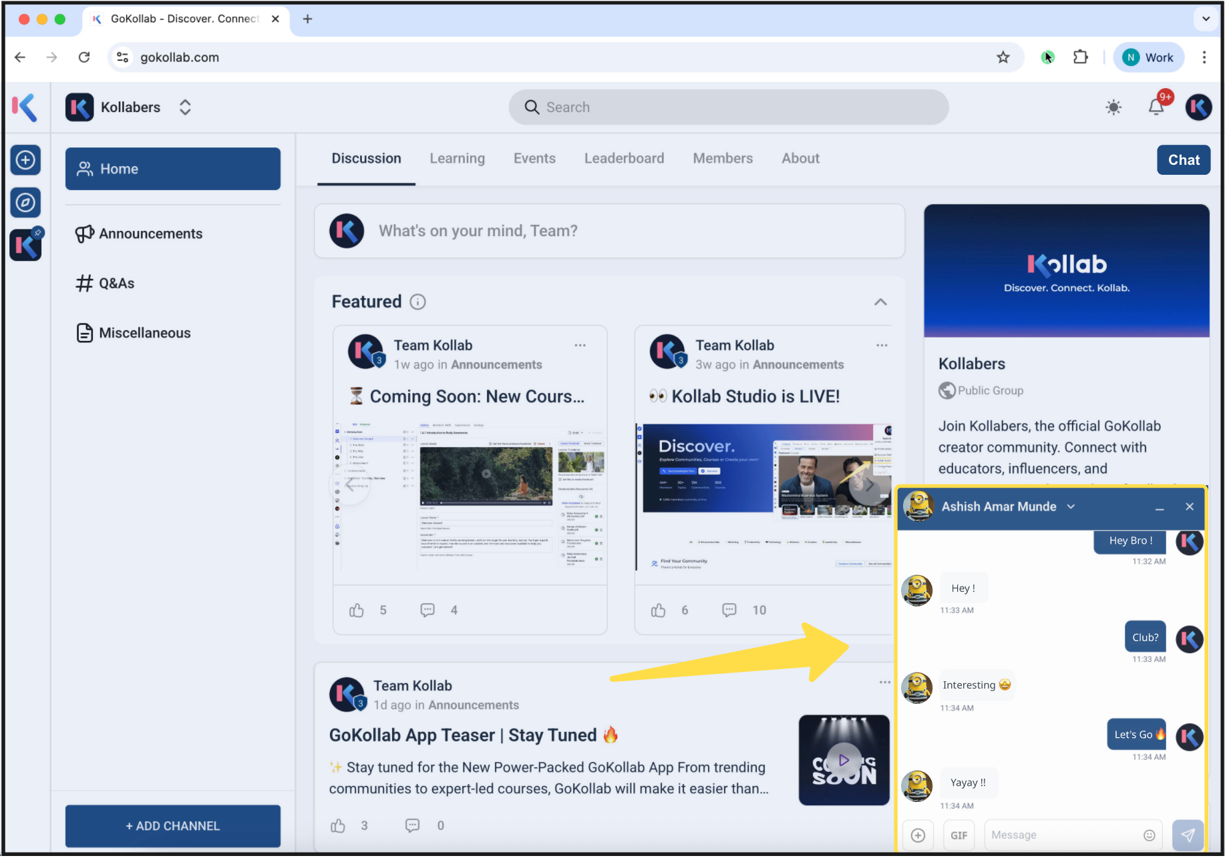
Task: Show Featured section info icon
Action: [417, 302]
